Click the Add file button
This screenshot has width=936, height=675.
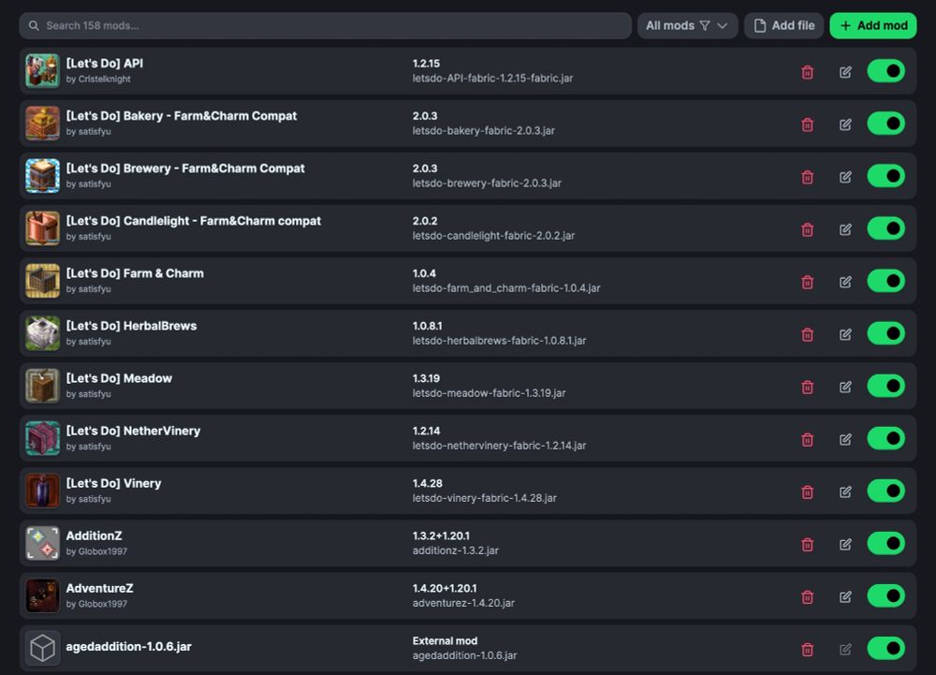783,25
